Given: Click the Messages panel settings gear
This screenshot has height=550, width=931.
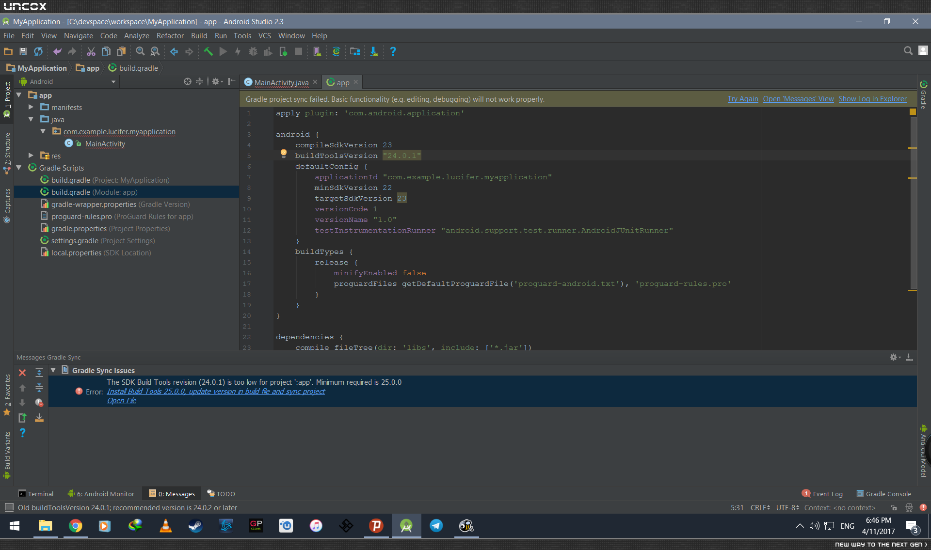Looking at the screenshot, I should coord(895,357).
